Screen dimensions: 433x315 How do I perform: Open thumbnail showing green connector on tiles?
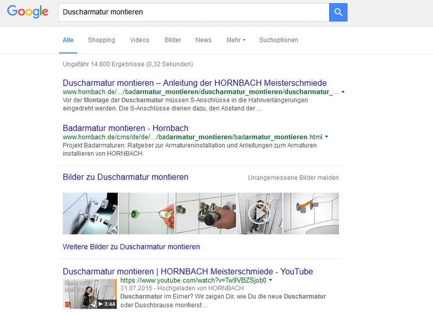(x=147, y=213)
